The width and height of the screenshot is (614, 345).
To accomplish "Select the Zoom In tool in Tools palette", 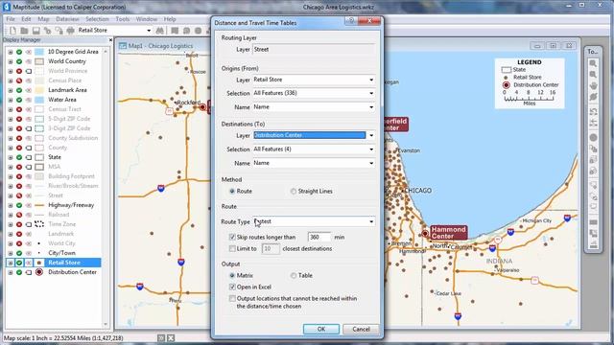I will pos(593,63).
